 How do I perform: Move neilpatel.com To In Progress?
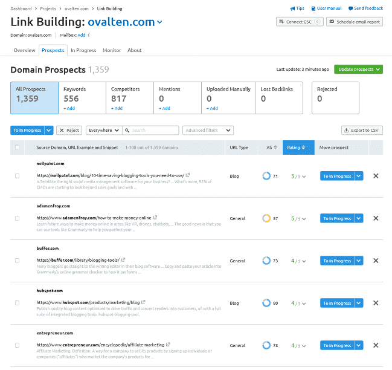click(337, 176)
